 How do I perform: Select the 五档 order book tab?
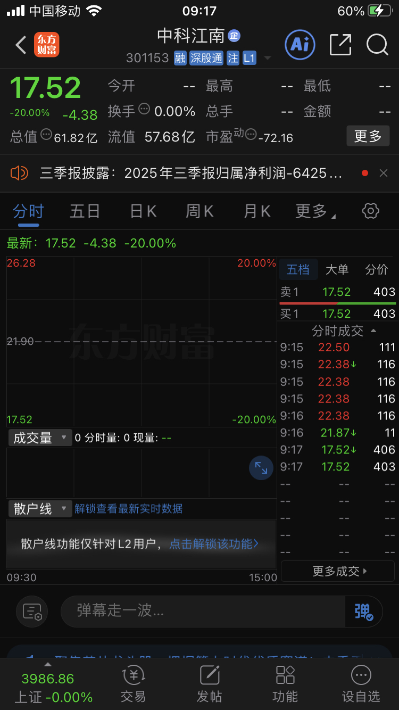pos(298,270)
